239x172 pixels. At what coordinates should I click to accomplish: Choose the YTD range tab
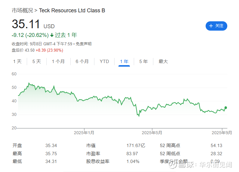click(104, 62)
